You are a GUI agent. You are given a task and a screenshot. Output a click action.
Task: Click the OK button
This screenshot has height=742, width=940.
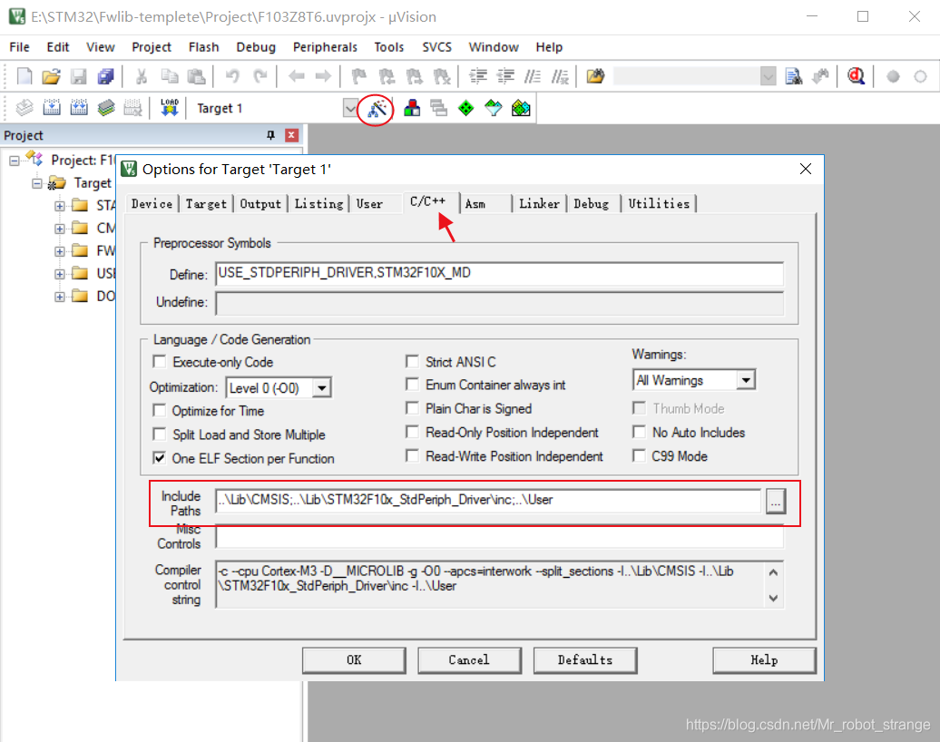point(354,659)
